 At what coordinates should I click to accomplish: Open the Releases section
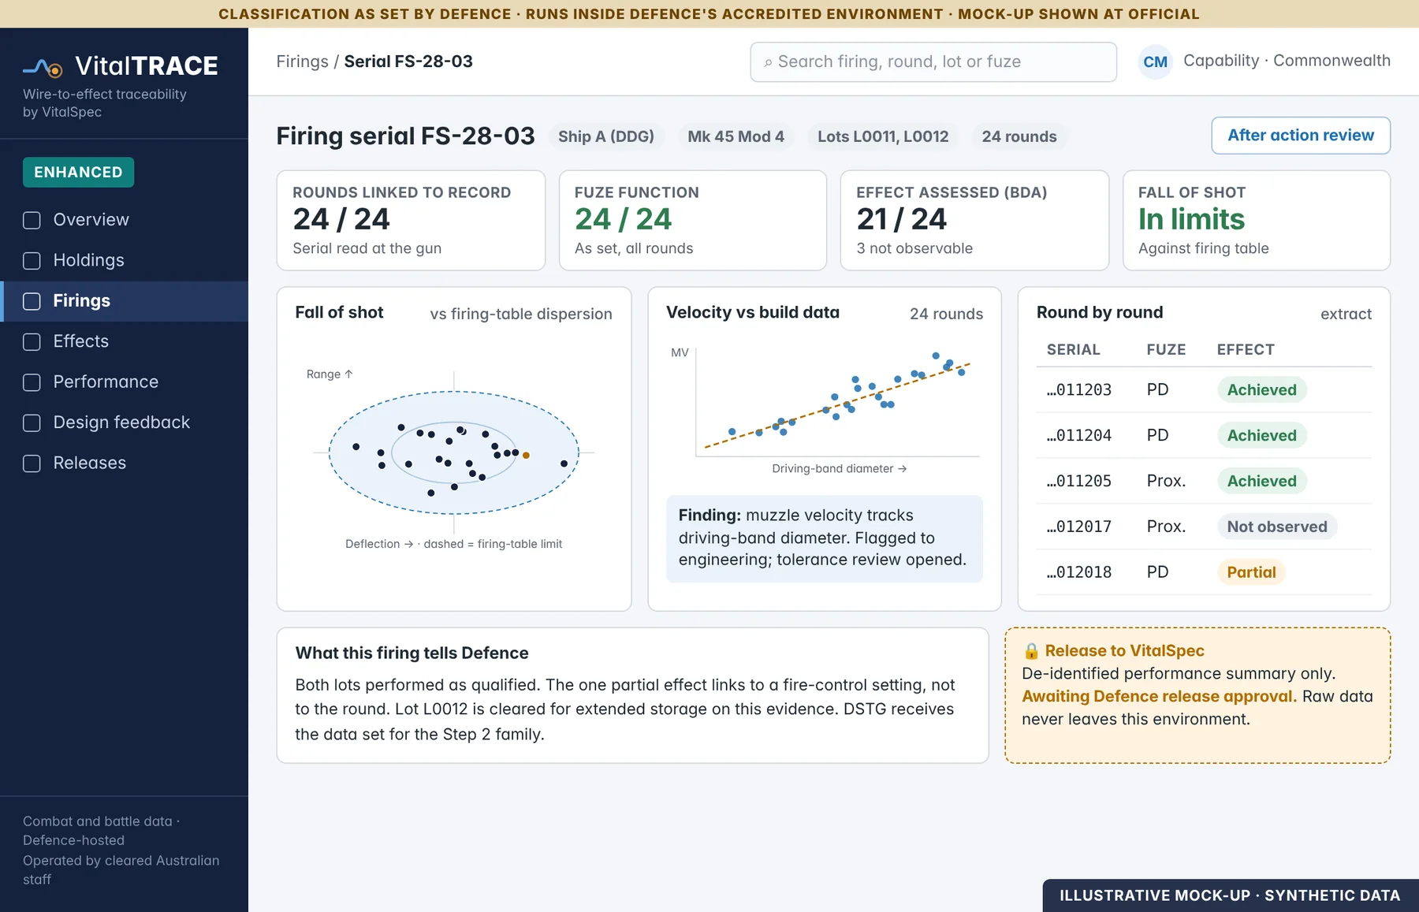point(125,463)
